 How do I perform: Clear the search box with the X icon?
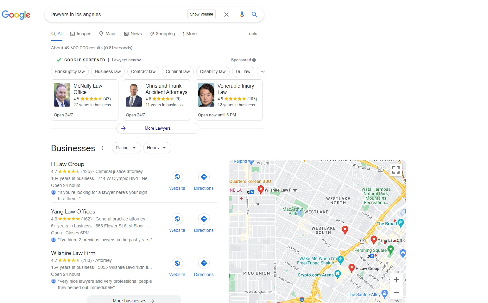click(x=226, y=15)
